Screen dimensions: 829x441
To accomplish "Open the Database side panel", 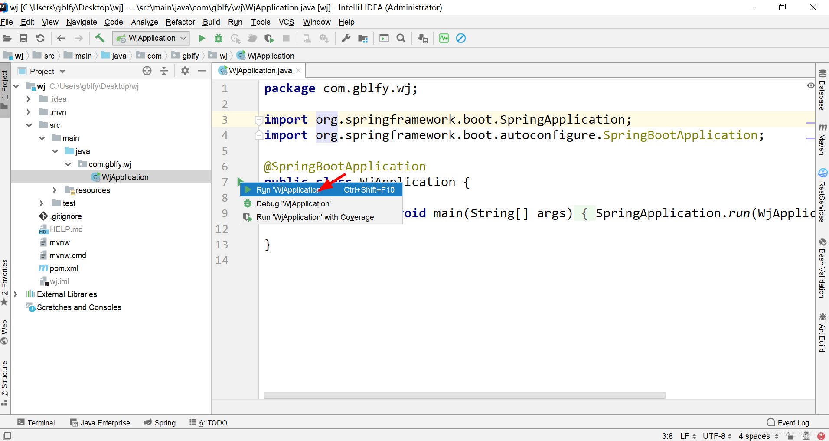I will pos(822,90).
